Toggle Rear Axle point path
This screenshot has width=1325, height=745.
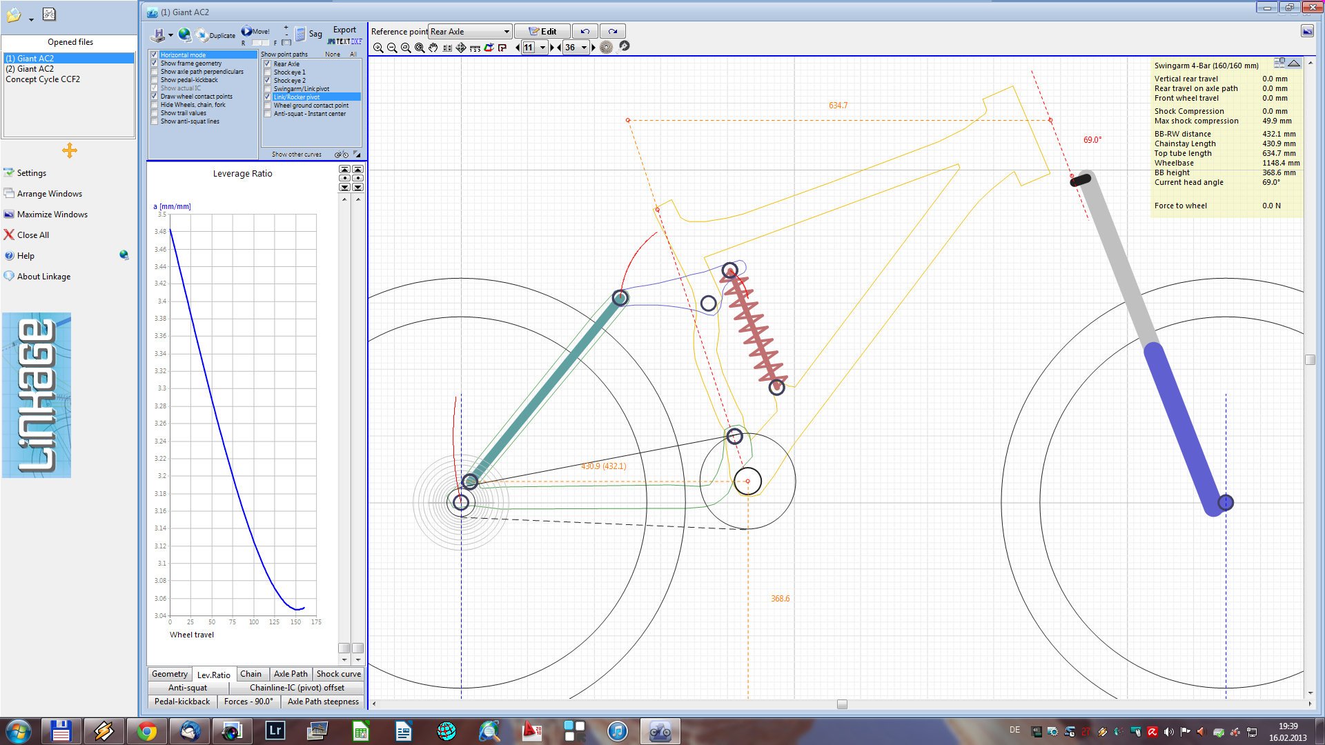[x=268, y=63]
